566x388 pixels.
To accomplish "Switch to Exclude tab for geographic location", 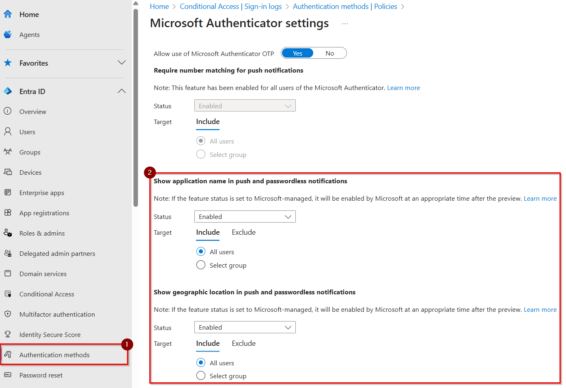I will 243,343.
